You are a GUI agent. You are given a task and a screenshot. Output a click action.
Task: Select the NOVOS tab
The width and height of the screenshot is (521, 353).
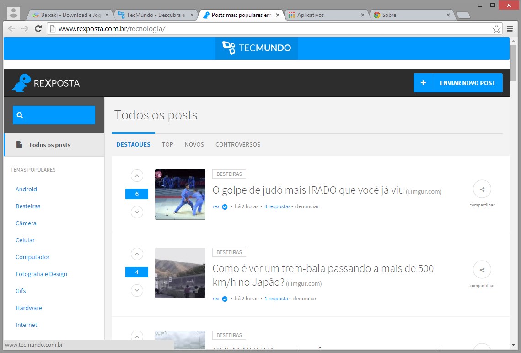(x=194, y=144)
